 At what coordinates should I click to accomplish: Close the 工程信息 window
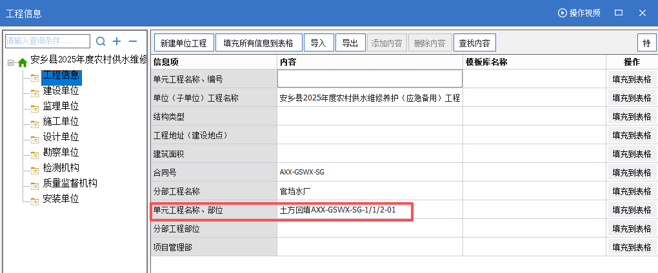642,13
